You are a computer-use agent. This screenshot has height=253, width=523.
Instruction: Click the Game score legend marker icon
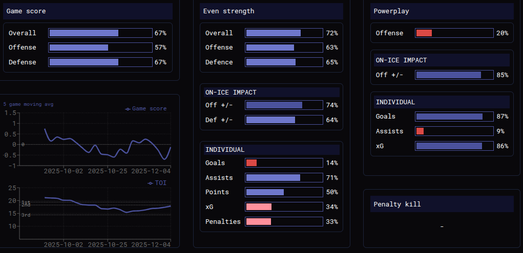pos(128,109)
